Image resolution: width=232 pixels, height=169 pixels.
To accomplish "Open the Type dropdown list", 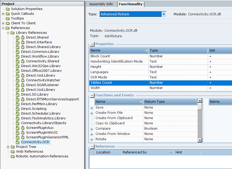I will [164, 14].
